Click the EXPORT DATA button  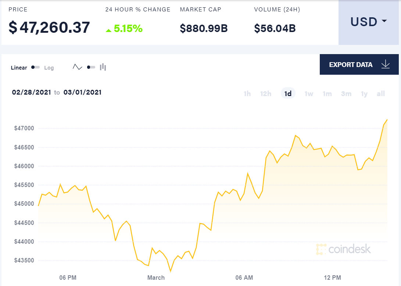tap(350, 64)
